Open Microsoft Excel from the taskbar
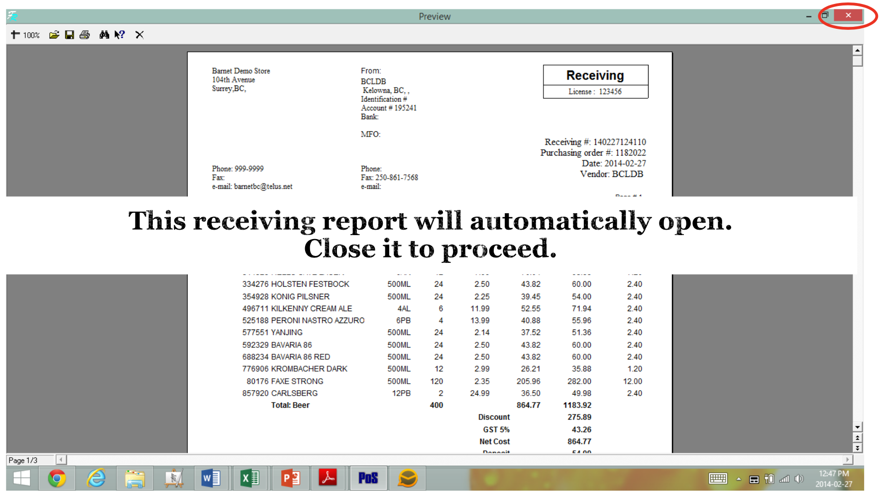The width and height of the screenshot is (881, 495). 250,479
